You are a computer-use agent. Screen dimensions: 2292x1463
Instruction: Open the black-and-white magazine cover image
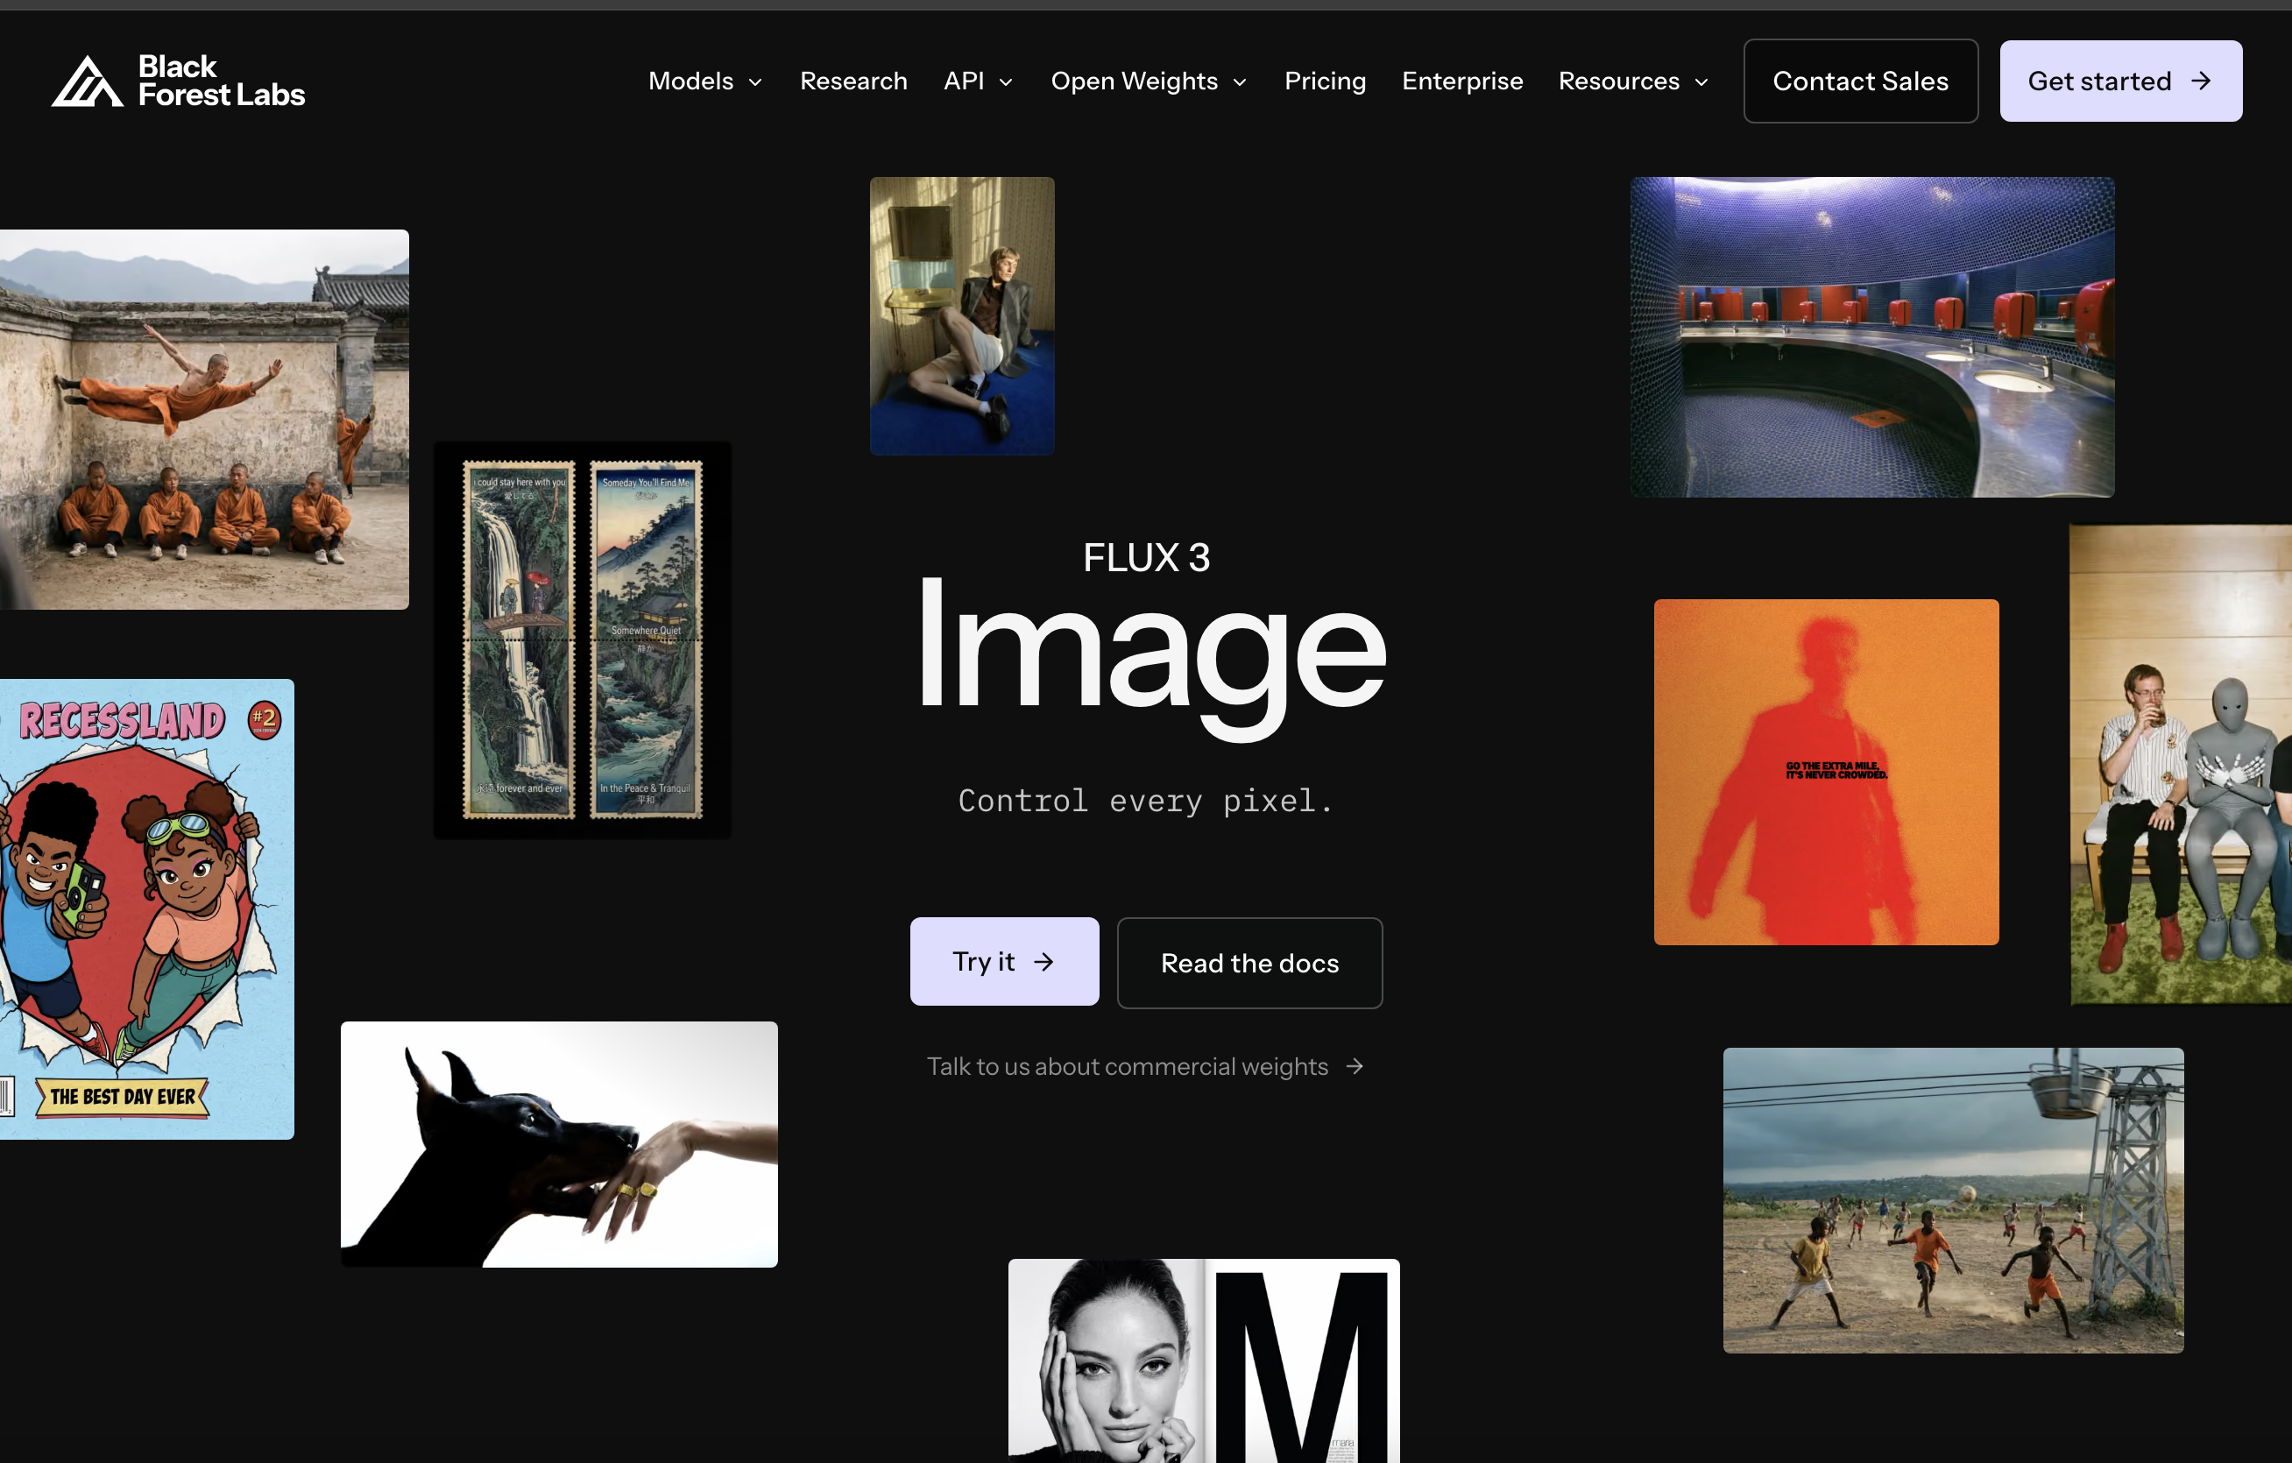click(1203, 1361)
